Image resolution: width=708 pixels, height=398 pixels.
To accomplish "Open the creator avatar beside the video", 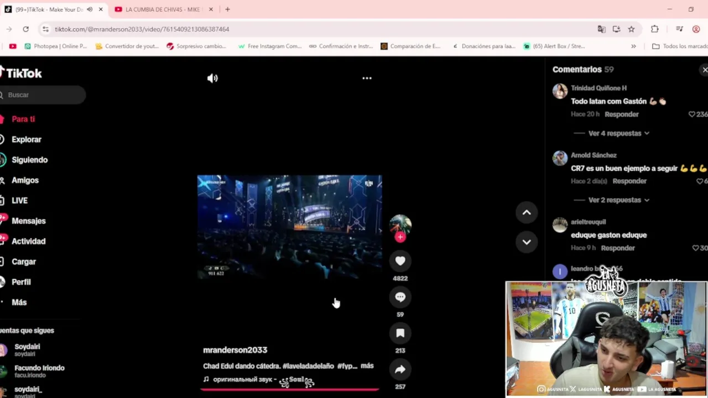I will click(x=400, y=224).
